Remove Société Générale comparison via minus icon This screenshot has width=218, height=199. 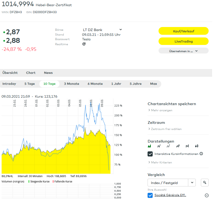click(206, 195)
